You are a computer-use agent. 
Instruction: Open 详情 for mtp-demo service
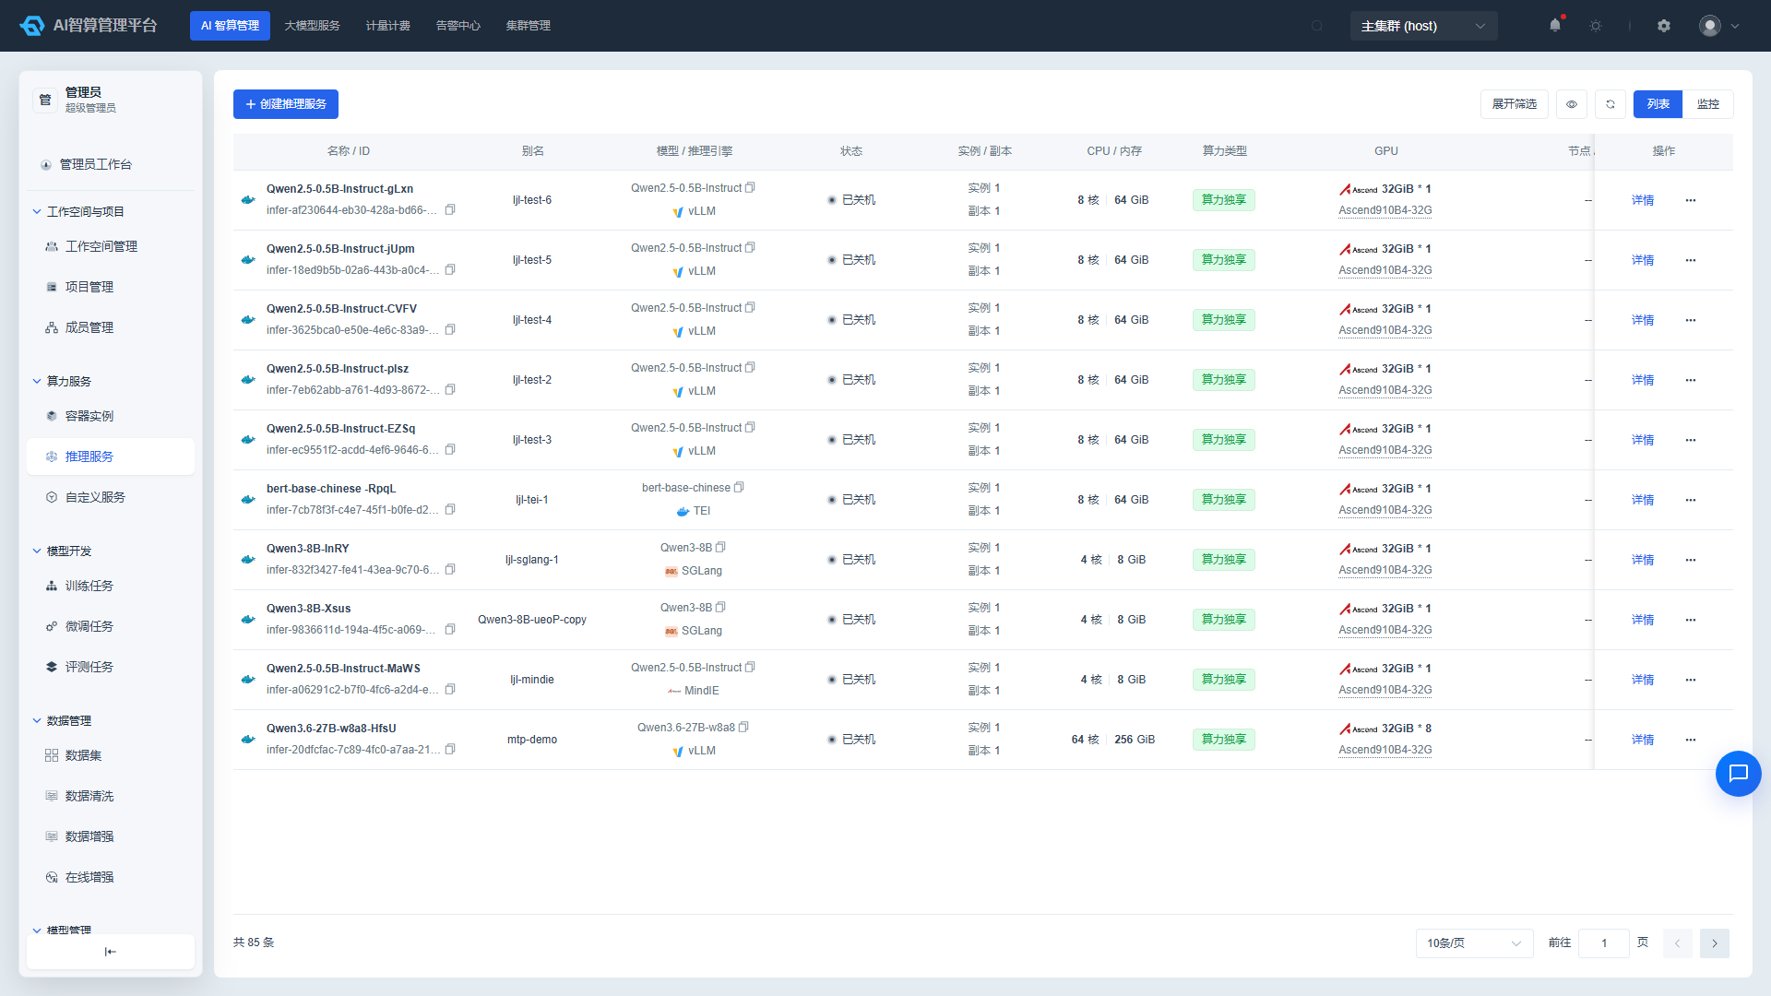click(x=1643, y=740)
